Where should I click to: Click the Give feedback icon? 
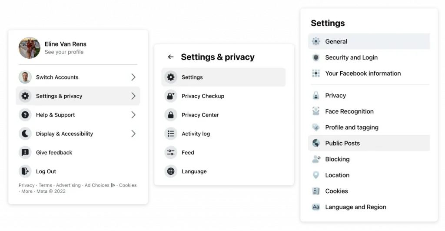25,153
